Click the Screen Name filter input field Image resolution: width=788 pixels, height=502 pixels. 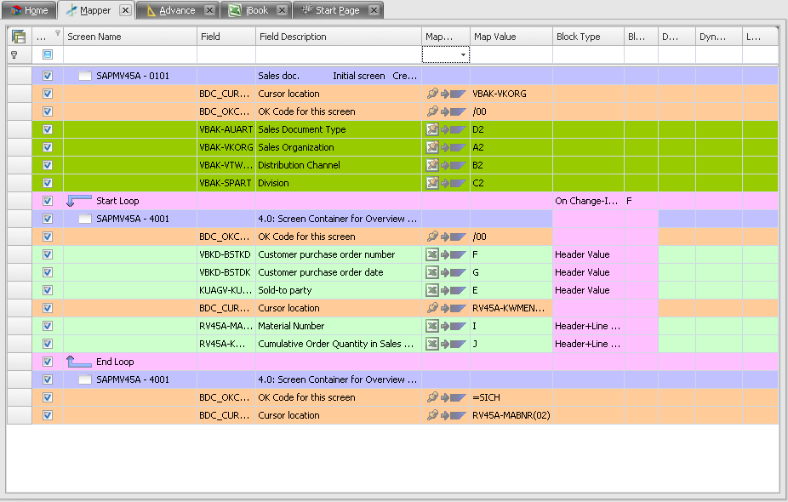pos(129,54)
